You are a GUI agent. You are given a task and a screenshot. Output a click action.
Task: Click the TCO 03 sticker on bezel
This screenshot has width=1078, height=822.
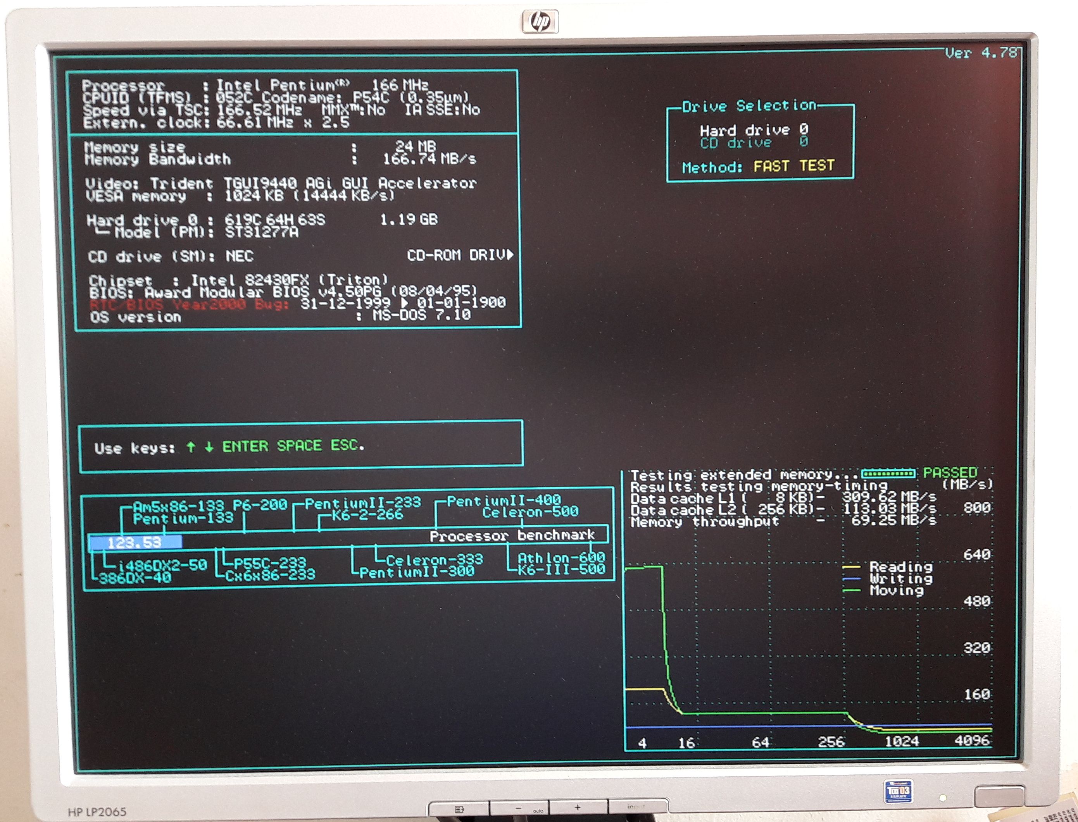[x=899, y=791]
